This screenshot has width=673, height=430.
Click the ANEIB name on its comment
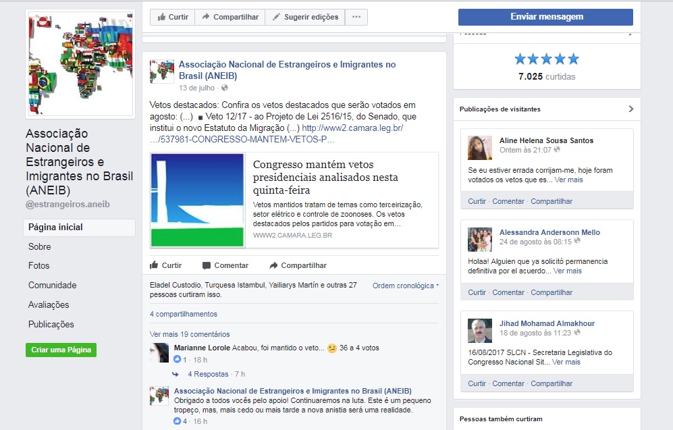tap(293, 391)
